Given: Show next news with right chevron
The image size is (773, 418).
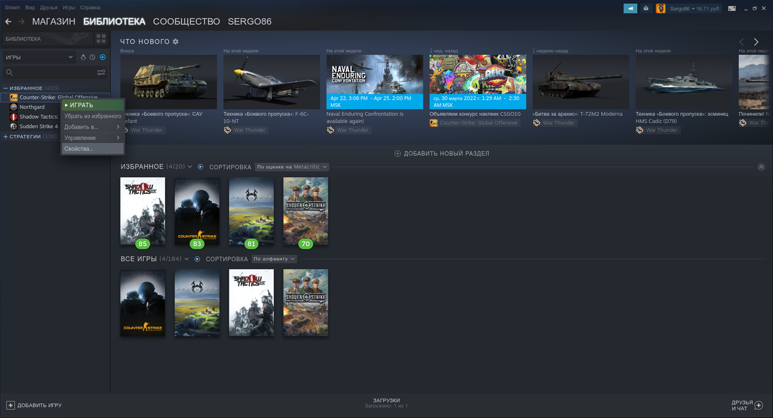Looking at the screenshot, I should tap(756, 42).
